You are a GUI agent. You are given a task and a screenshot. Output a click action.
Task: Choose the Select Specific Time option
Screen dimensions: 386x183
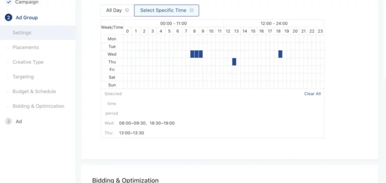click(x=163, y=10)
